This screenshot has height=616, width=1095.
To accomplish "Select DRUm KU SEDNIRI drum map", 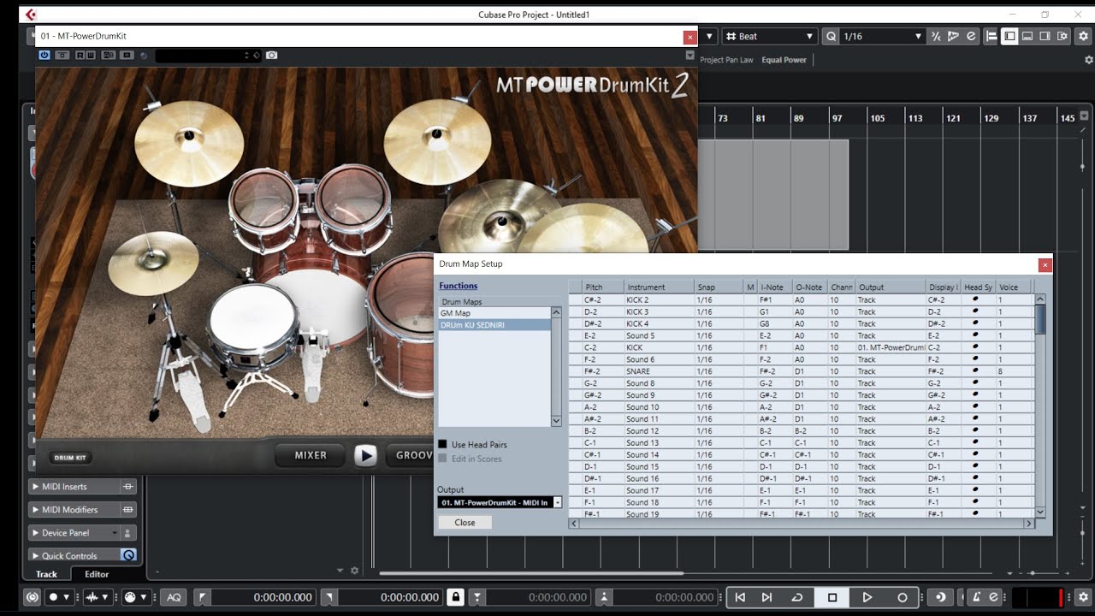I will [x=494, y=325].
